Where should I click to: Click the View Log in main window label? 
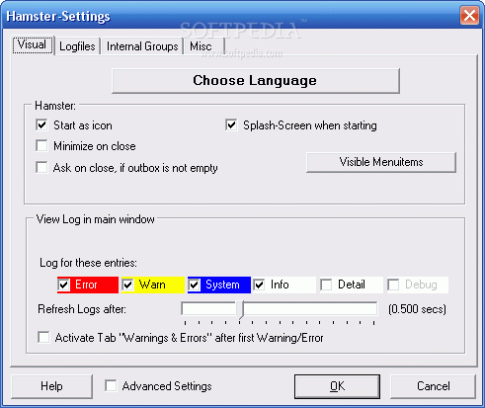96,219
